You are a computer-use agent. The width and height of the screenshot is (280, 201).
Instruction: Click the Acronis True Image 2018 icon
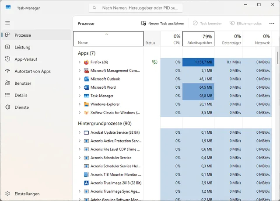[x=86, y=183]
